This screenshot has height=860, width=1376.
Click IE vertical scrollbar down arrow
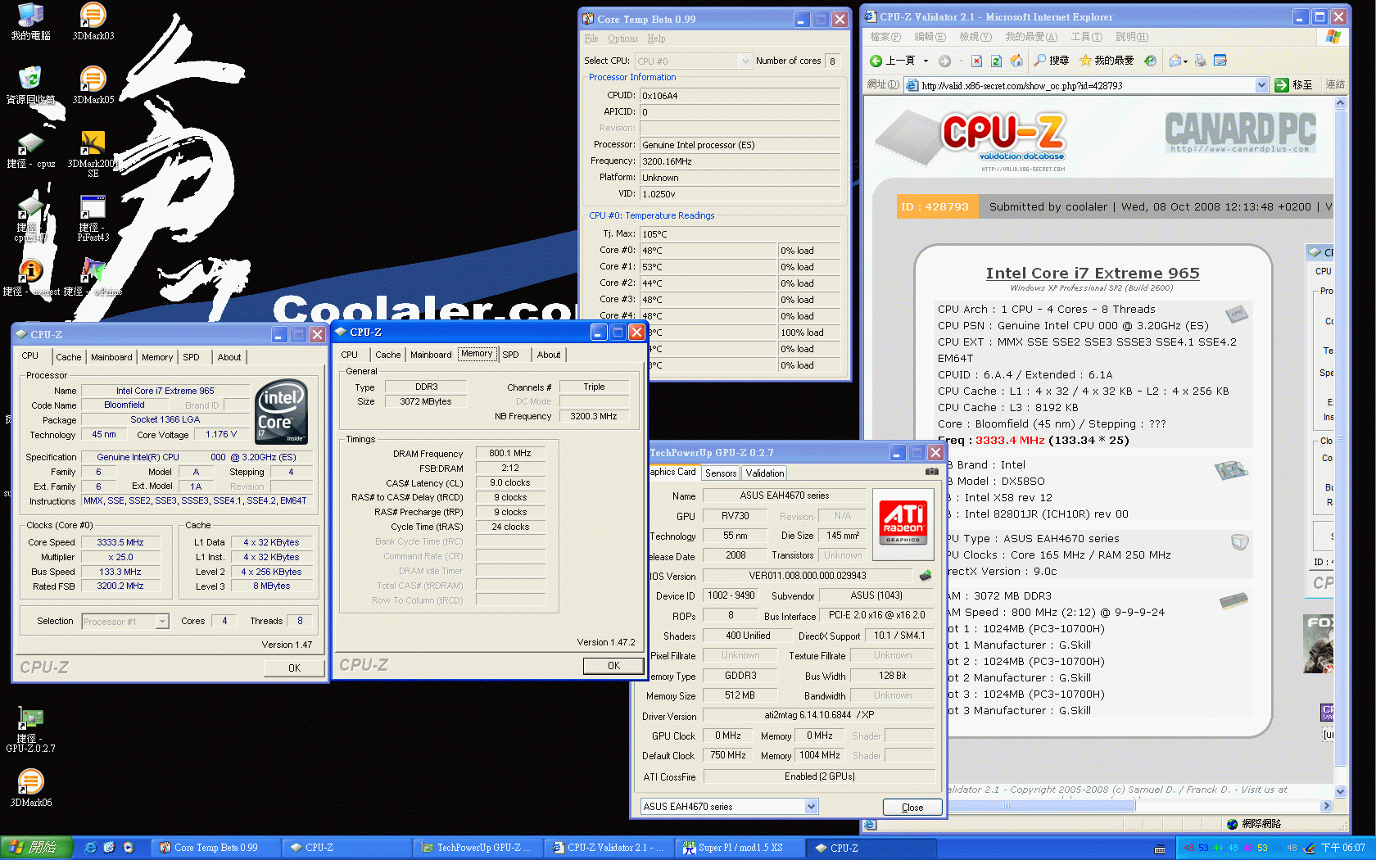(x=1341, y=792)
